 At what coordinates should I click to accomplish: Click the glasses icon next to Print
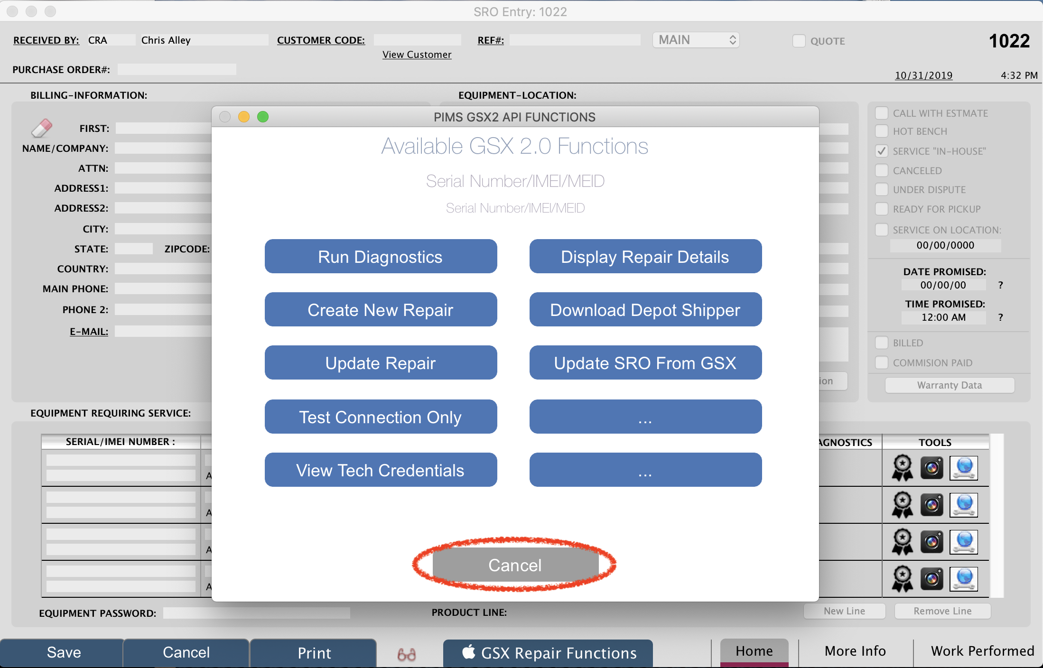point(407,654)
